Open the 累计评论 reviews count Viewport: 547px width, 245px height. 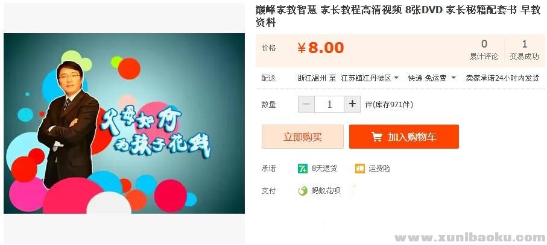point(484,50)
